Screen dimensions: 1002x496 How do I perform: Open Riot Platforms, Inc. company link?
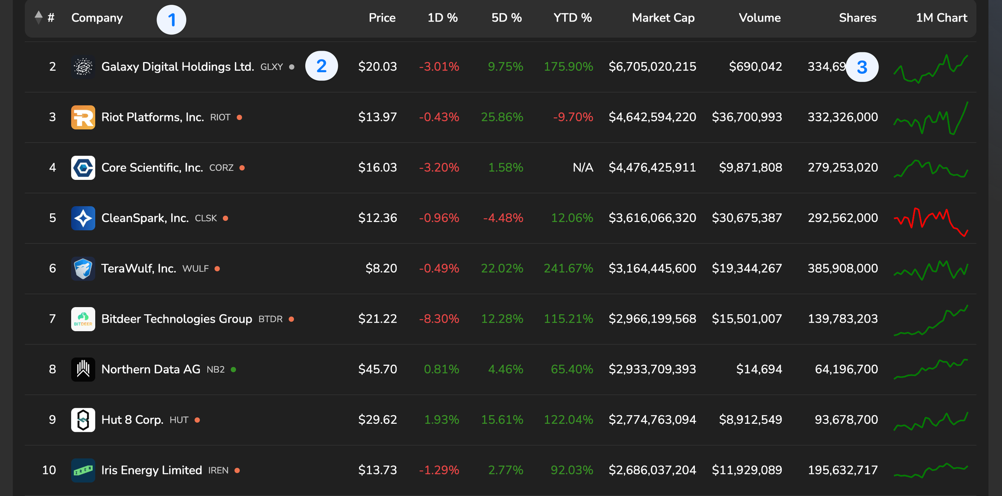tap(152, 117)
